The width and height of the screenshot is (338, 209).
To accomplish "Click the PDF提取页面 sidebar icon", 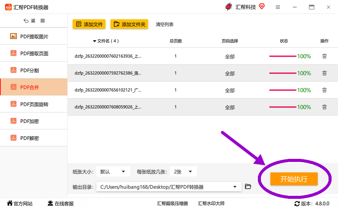I will tap(14, 53).
